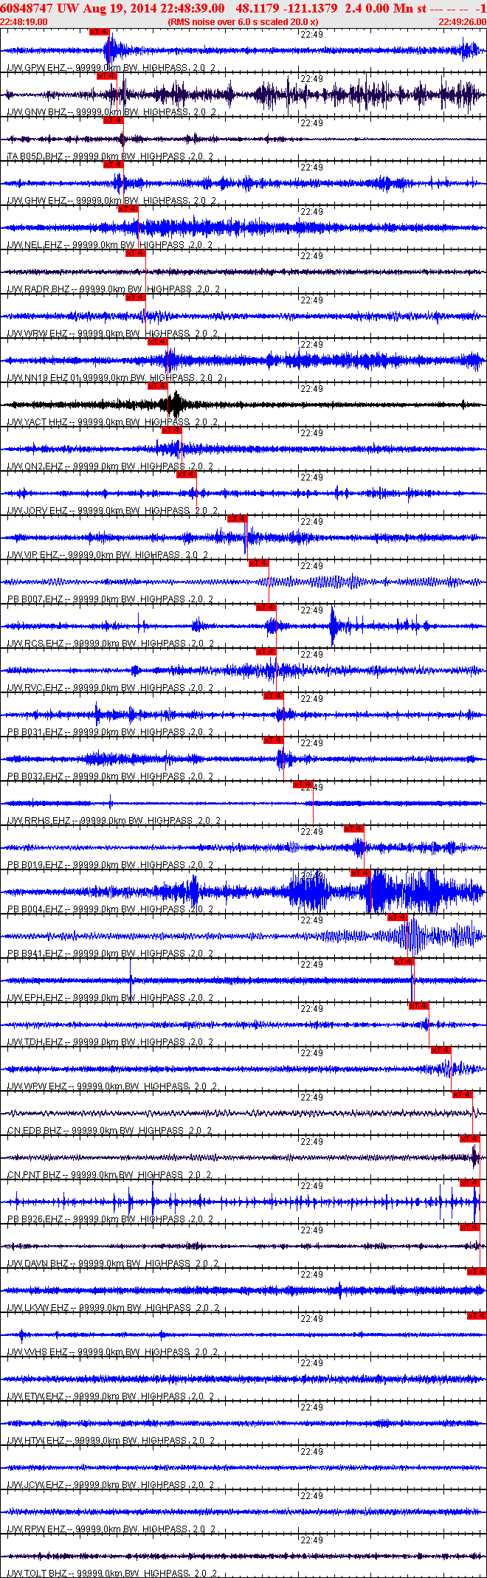
Task: Click the end time 22:49:26.00 label
Action: [x=462, y=22]
